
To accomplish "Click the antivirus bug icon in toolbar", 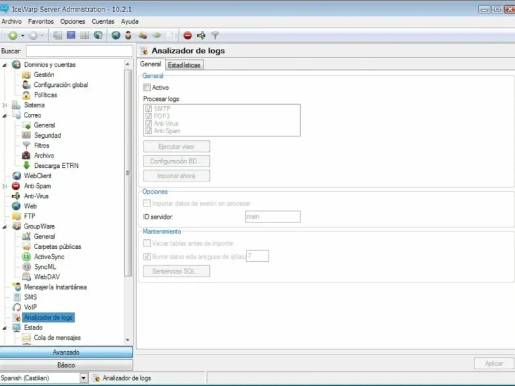I will 201,35.
